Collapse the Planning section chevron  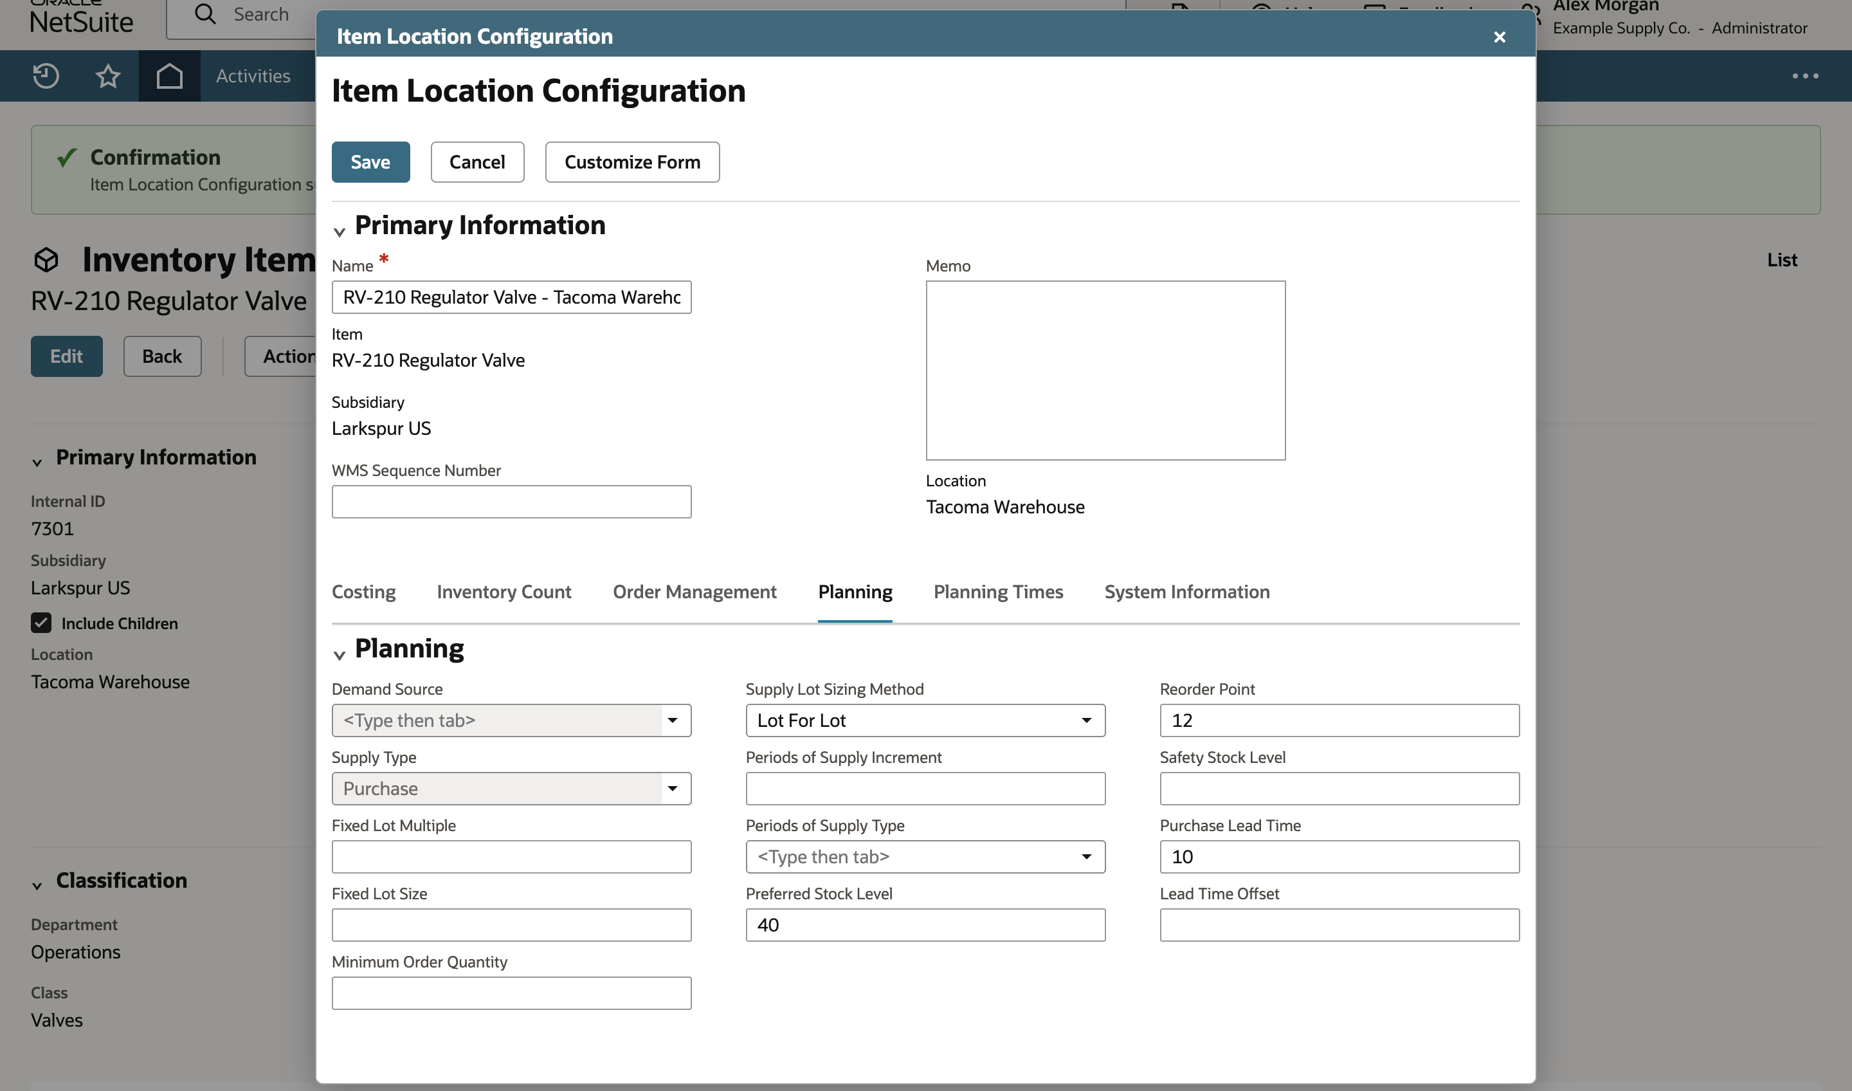click(x=339, y=654)
